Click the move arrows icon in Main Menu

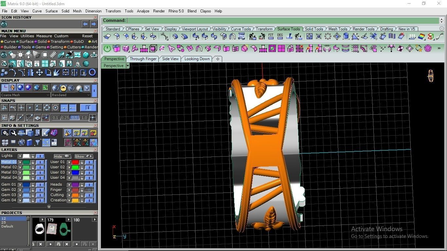[x=39, y=72]
